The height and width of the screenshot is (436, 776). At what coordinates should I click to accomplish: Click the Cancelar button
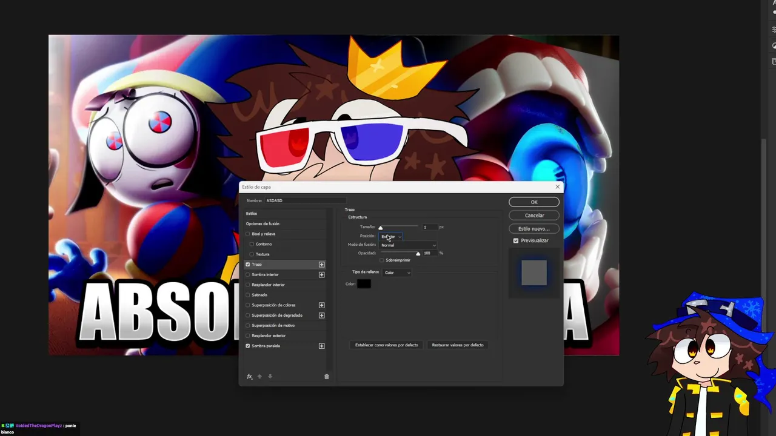tap(534, 216)
